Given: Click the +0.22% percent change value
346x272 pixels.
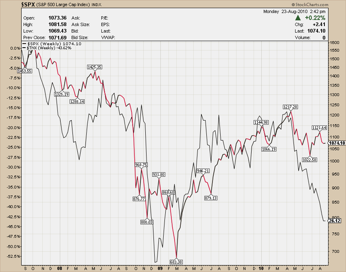Looking at the screenshot, I should pyautogui.click(x=316, y=18).
